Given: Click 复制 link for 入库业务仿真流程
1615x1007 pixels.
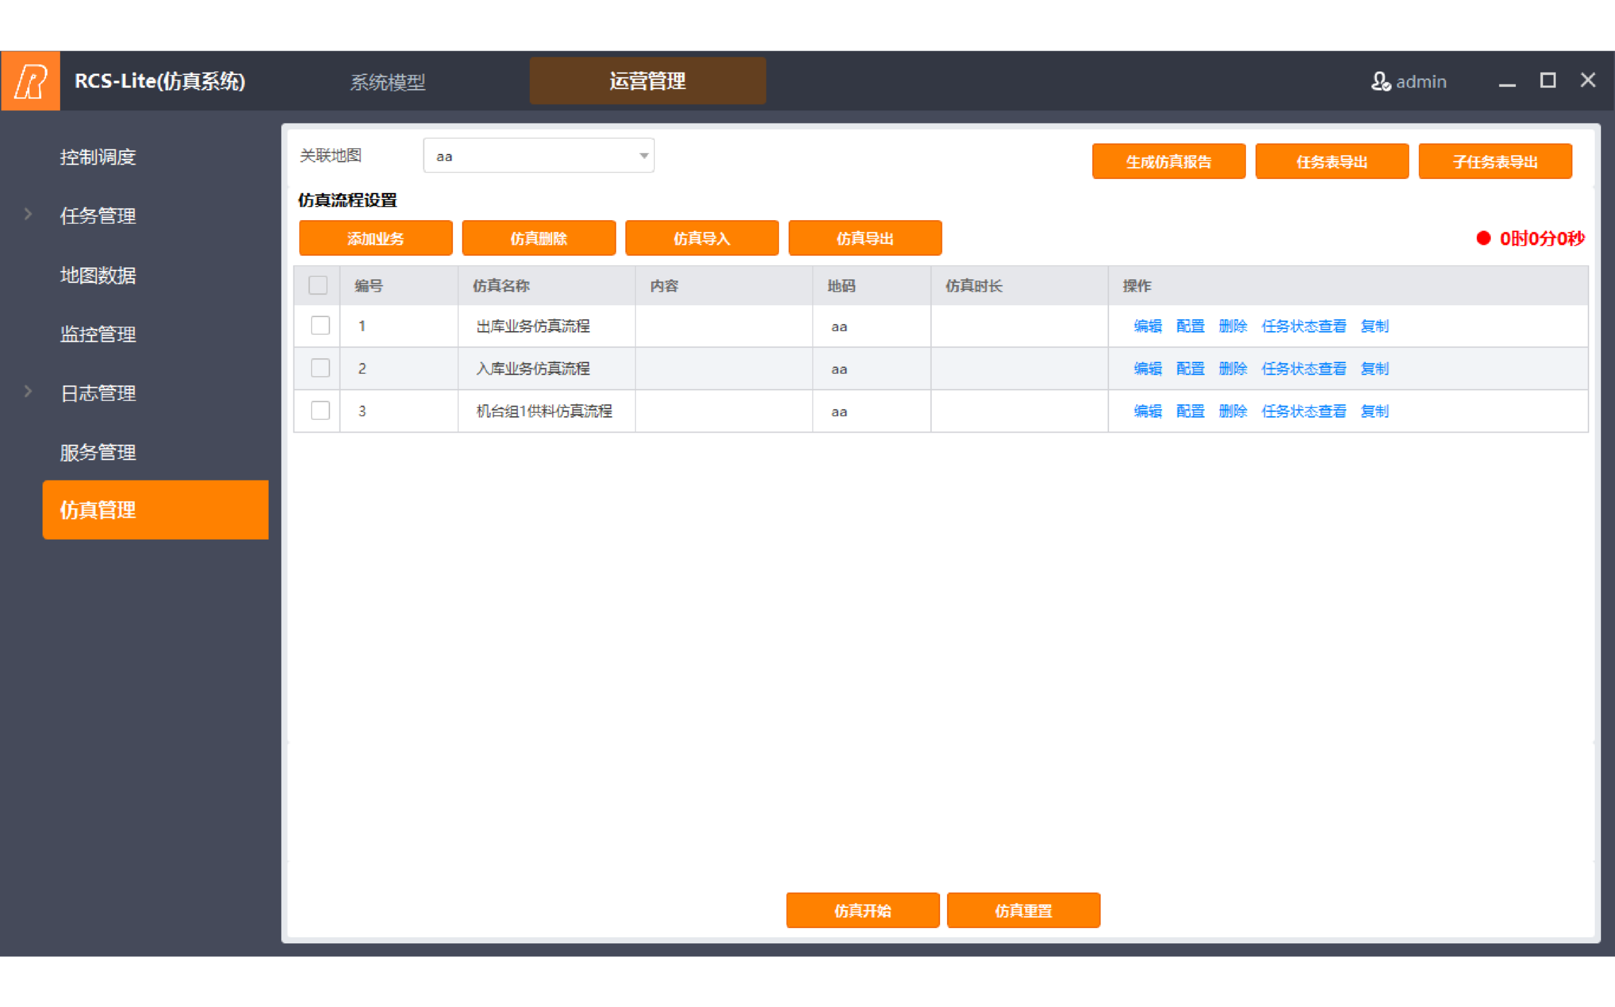Looking at the screenshot, I should coord(1375,368).
